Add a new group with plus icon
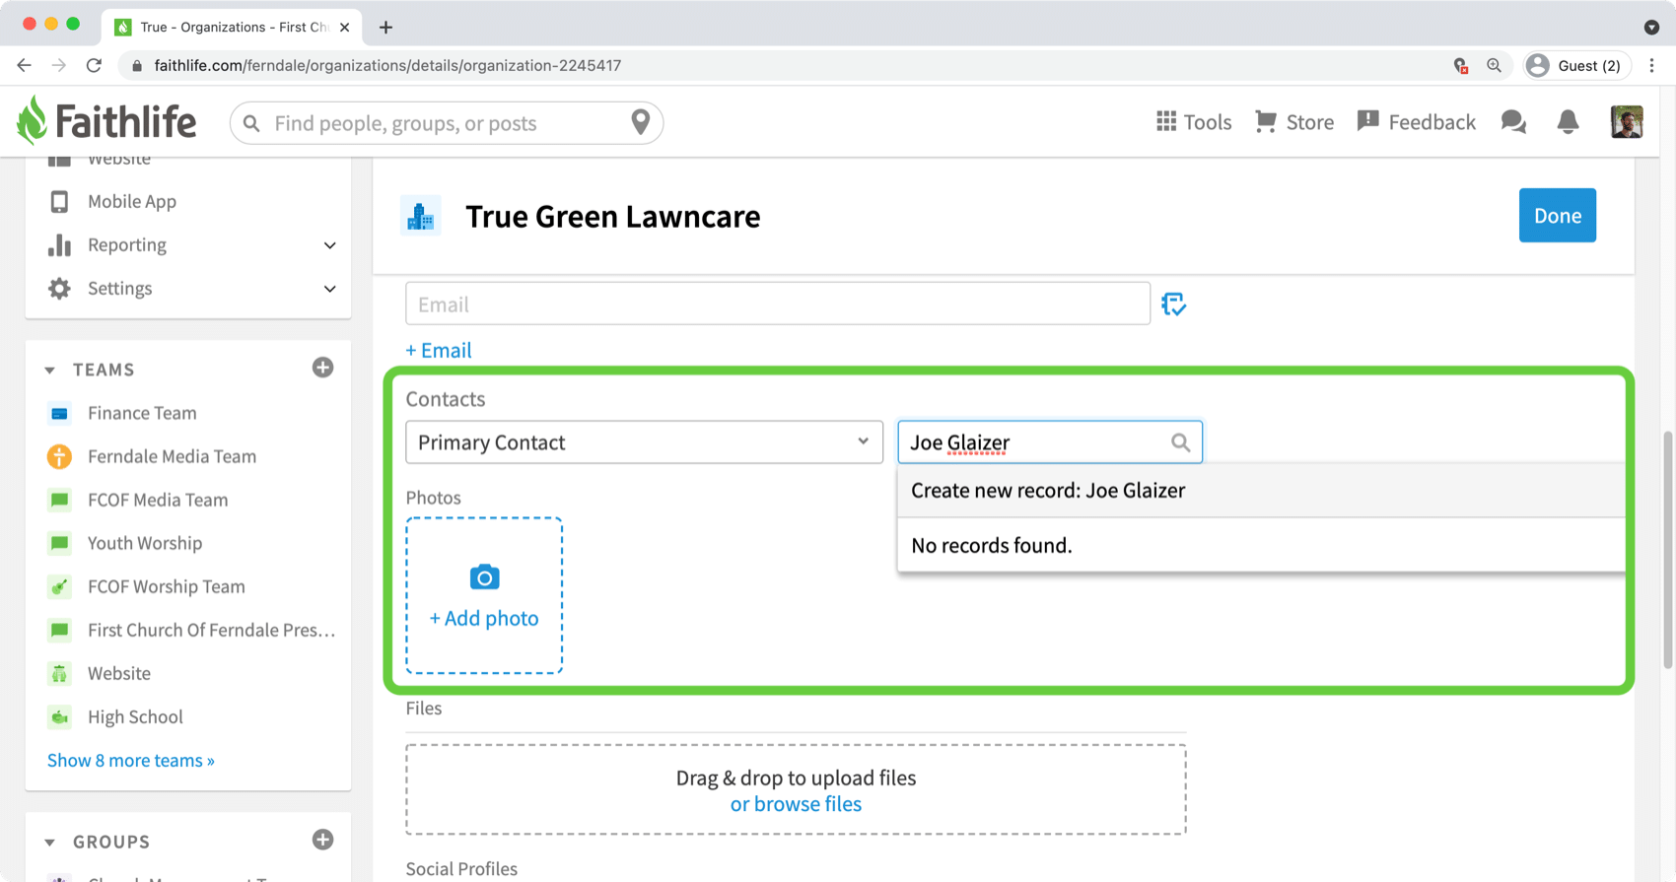The height and width of the screenshot is (882, 1676). (322, 840)
